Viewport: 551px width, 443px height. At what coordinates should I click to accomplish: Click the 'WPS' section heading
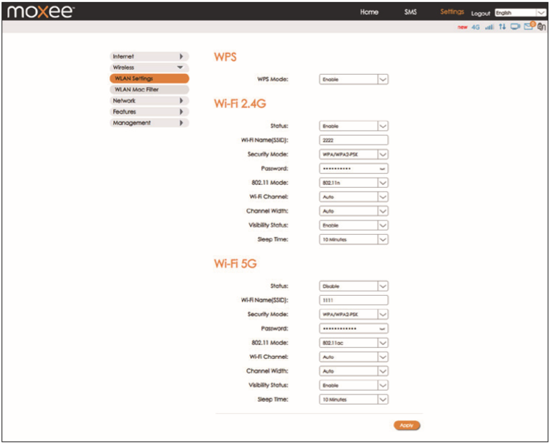point(225,57)
